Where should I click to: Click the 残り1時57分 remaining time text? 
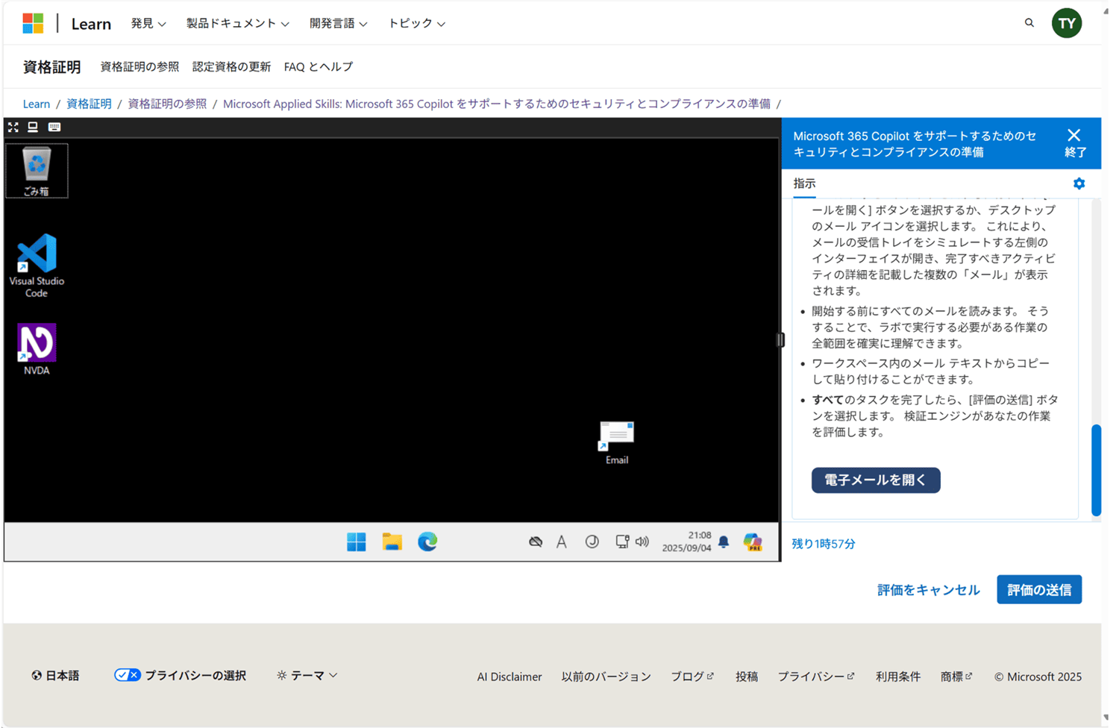(x=824, y=544)
